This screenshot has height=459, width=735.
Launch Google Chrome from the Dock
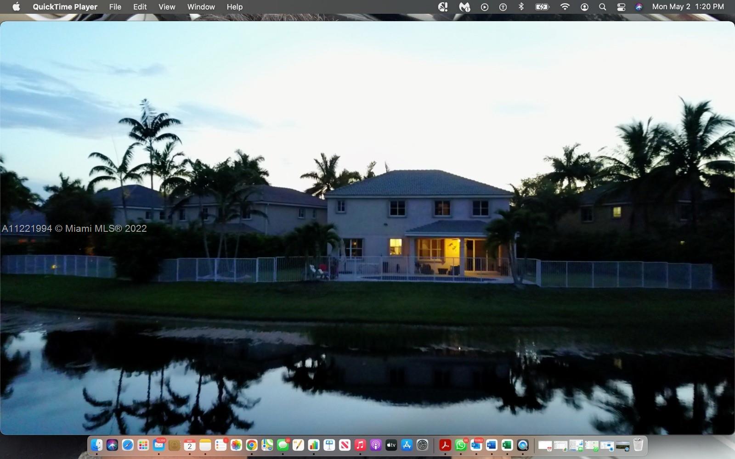coord(251,445)
